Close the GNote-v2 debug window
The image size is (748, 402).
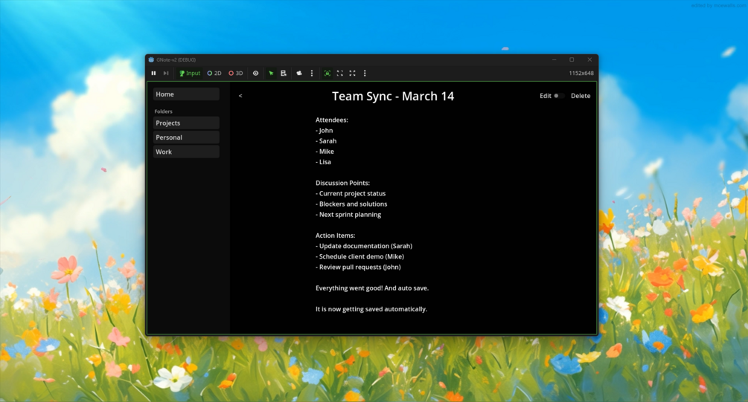tap(589, 59)
